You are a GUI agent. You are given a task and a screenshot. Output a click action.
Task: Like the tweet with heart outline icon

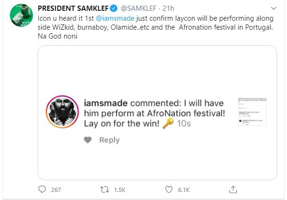169,190
